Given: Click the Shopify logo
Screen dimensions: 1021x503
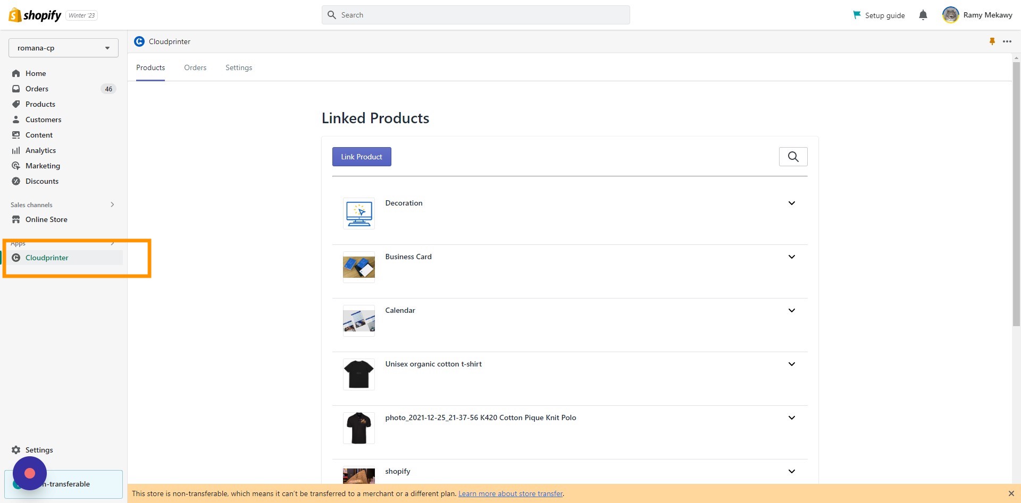Looking at the screenshot, I should 35,15.
